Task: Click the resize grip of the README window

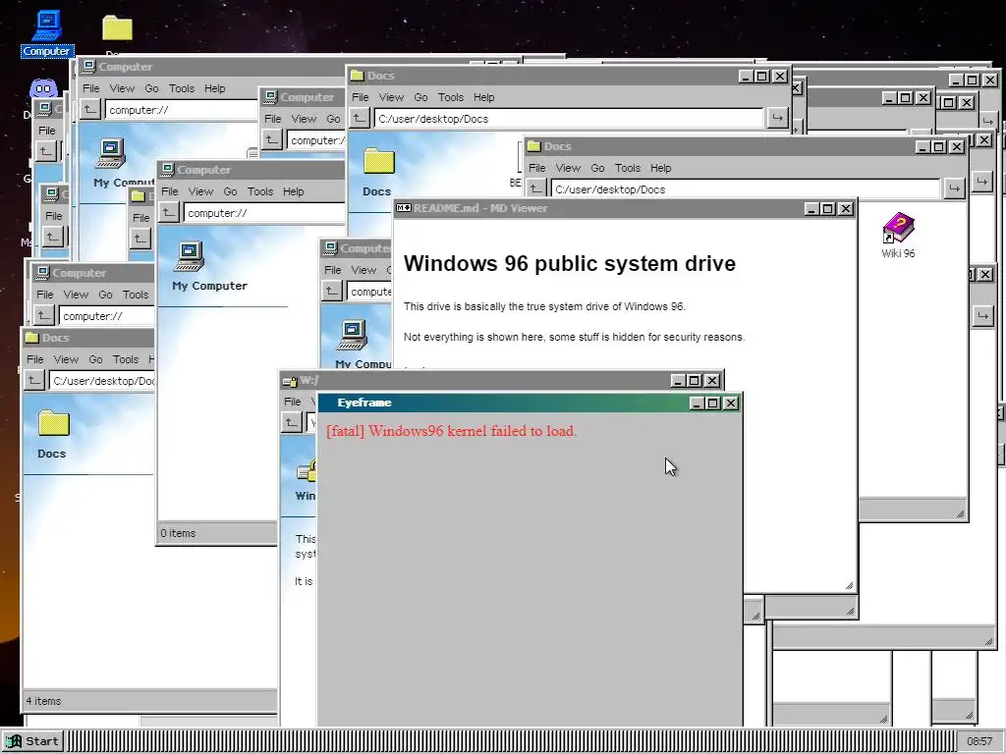Action: (x=849, y=585)
